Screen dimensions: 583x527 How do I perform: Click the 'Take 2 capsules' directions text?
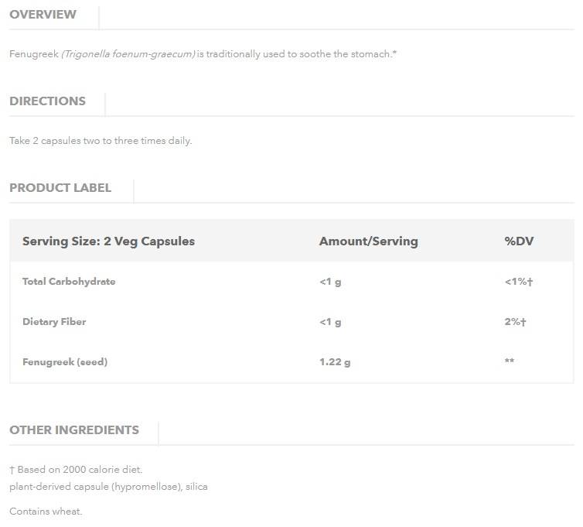101,141
